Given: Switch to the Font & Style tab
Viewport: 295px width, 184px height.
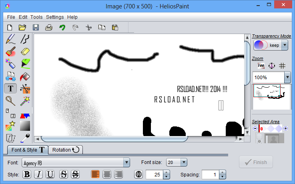Looking at the screenshot, I should [28, 150].
